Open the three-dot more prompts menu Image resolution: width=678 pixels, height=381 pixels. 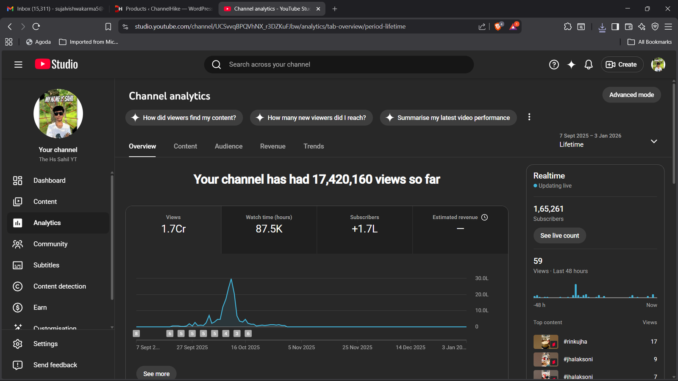click(529, 117)
